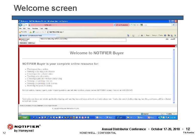Image resolution: width=196 pixels, height=136 pixels.
Task: Select the Welcome - SAP NetWeaver Portal tab
Action: coord(37,36)
